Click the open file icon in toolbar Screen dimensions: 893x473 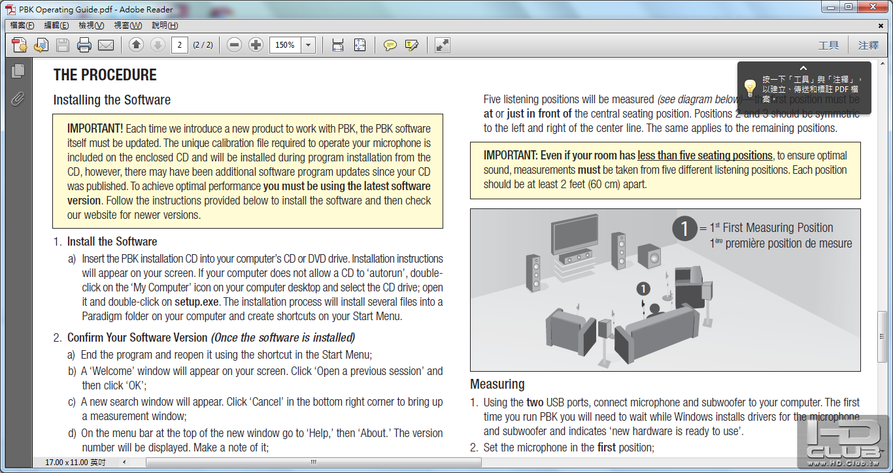tap(41, 45)
